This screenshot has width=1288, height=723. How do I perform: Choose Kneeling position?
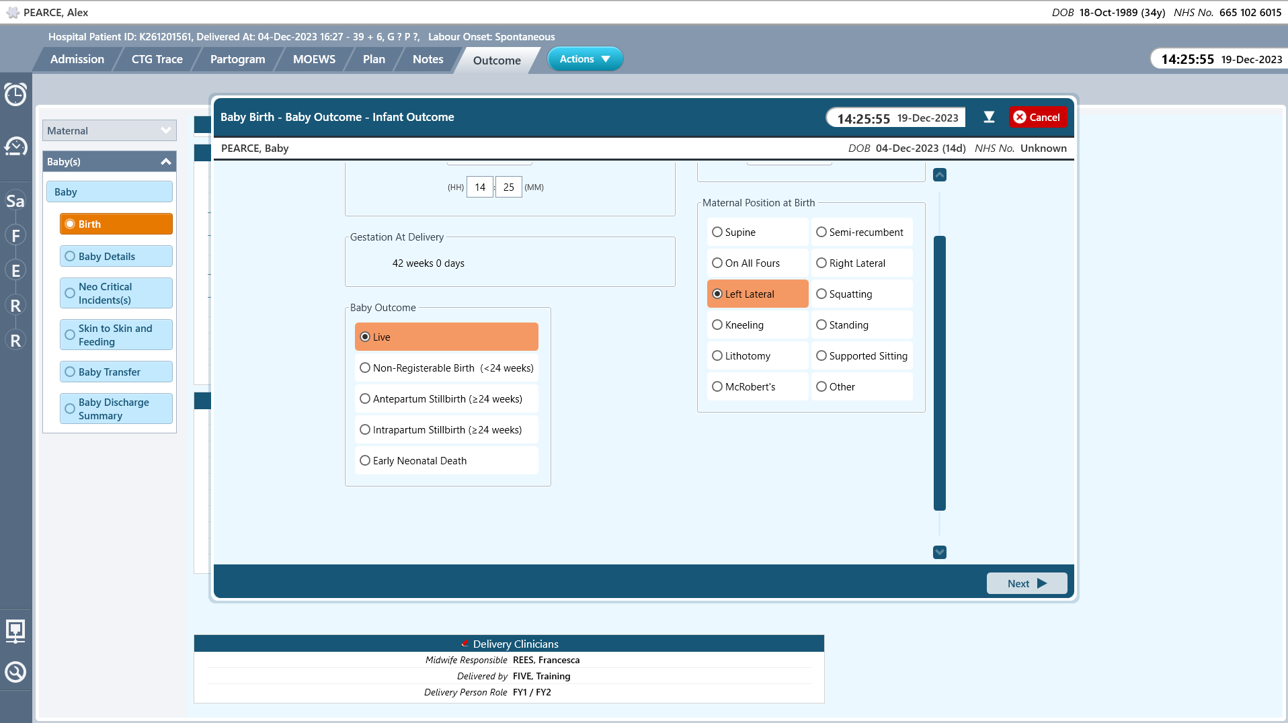point(758,325)
